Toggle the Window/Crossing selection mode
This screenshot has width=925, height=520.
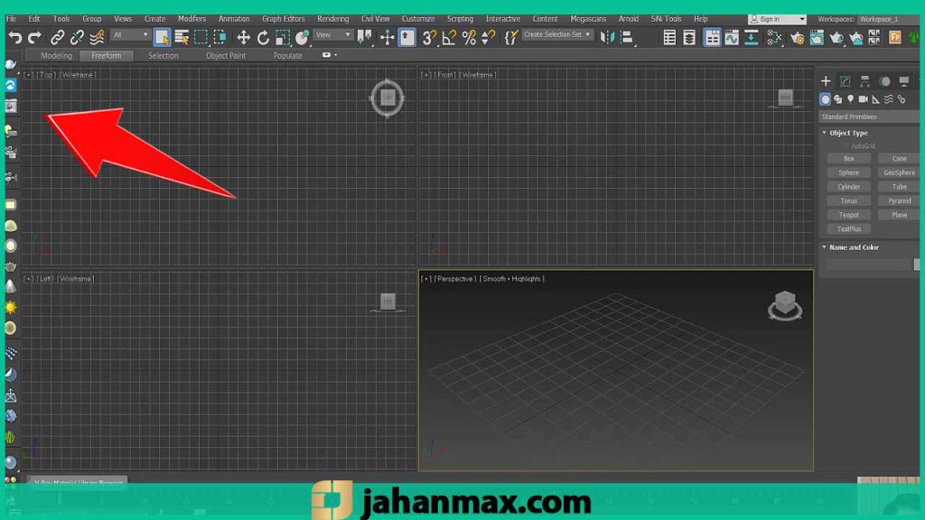217,38
